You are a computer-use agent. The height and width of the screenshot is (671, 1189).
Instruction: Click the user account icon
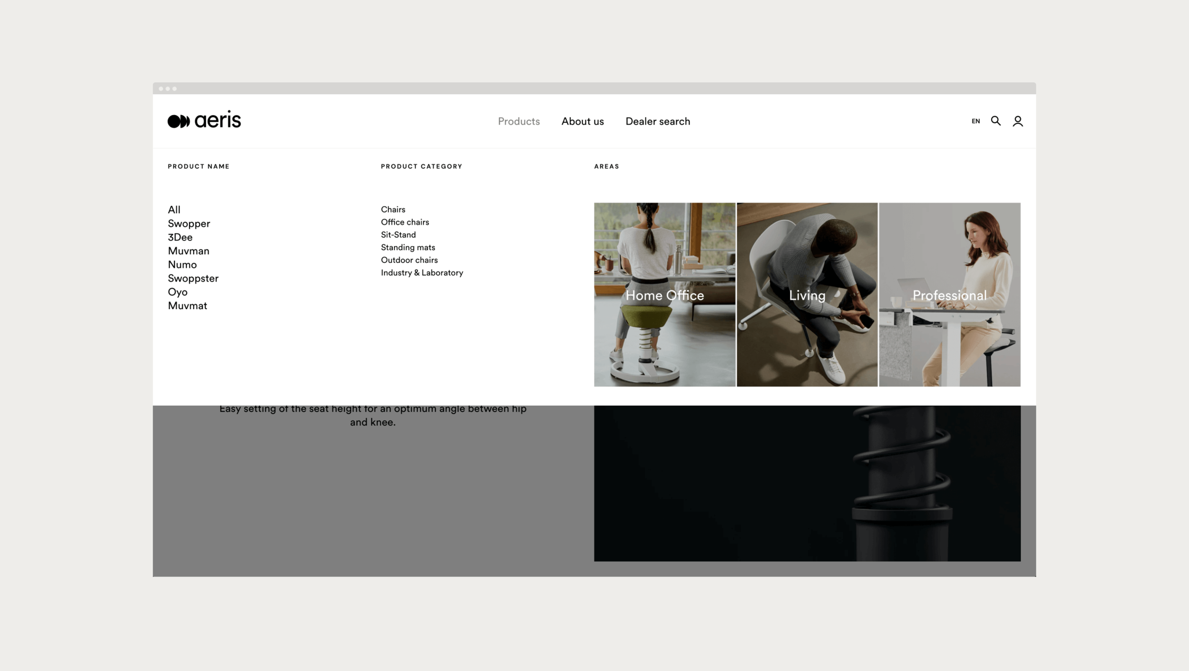point(1017,121)
